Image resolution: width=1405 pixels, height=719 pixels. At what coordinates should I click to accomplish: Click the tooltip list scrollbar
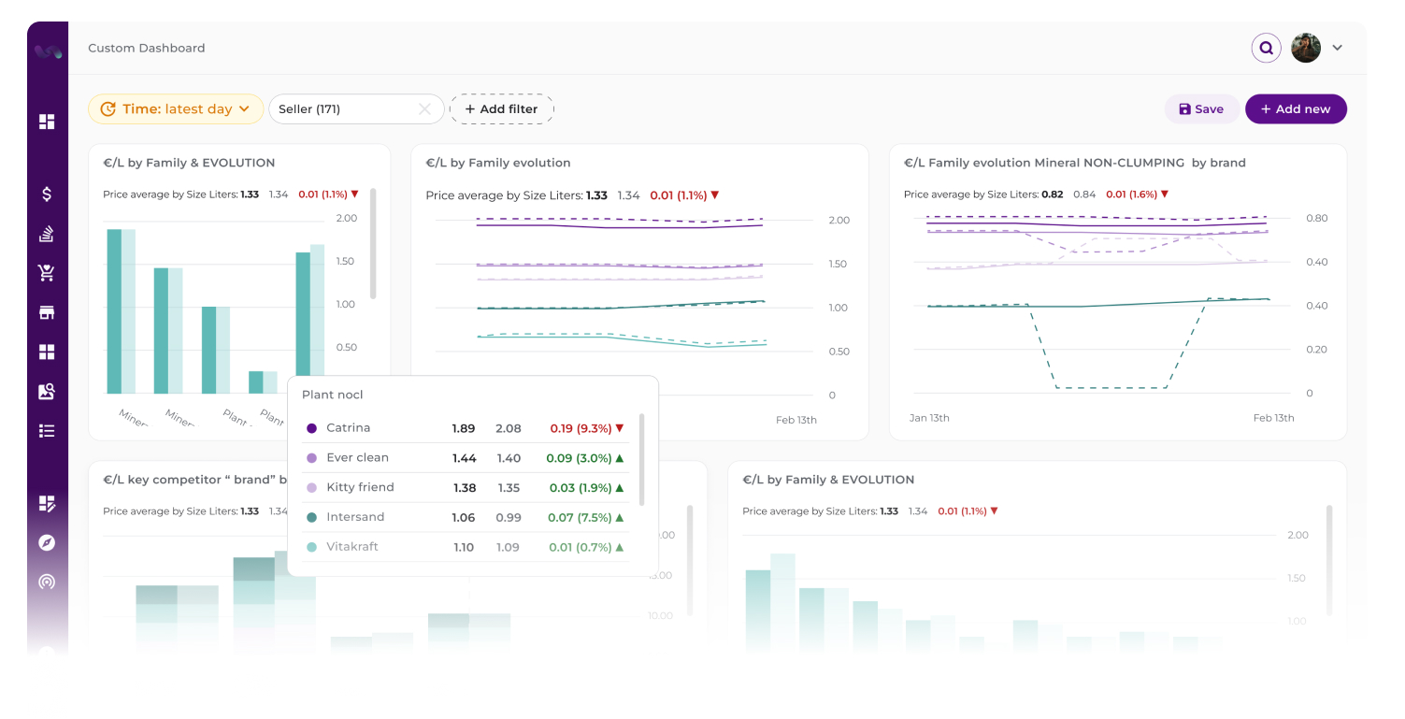click(641, 459)
